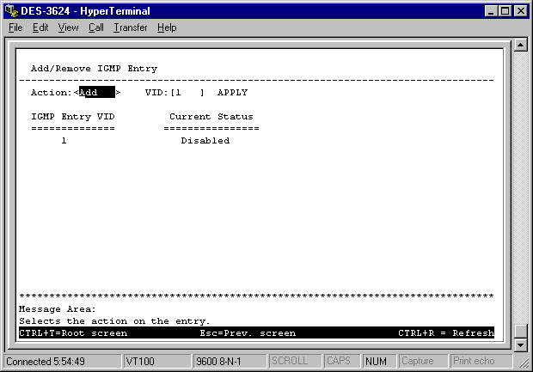Click the vertical scrollbar thumb
Image resolution: width=533 pixels, height=372 pixels.
coord(519,332)
